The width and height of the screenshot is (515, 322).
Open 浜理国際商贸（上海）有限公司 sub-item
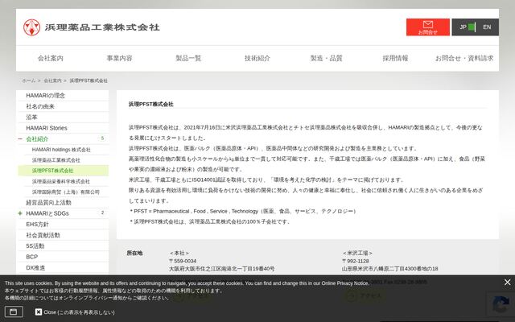(x=66, y=192)
